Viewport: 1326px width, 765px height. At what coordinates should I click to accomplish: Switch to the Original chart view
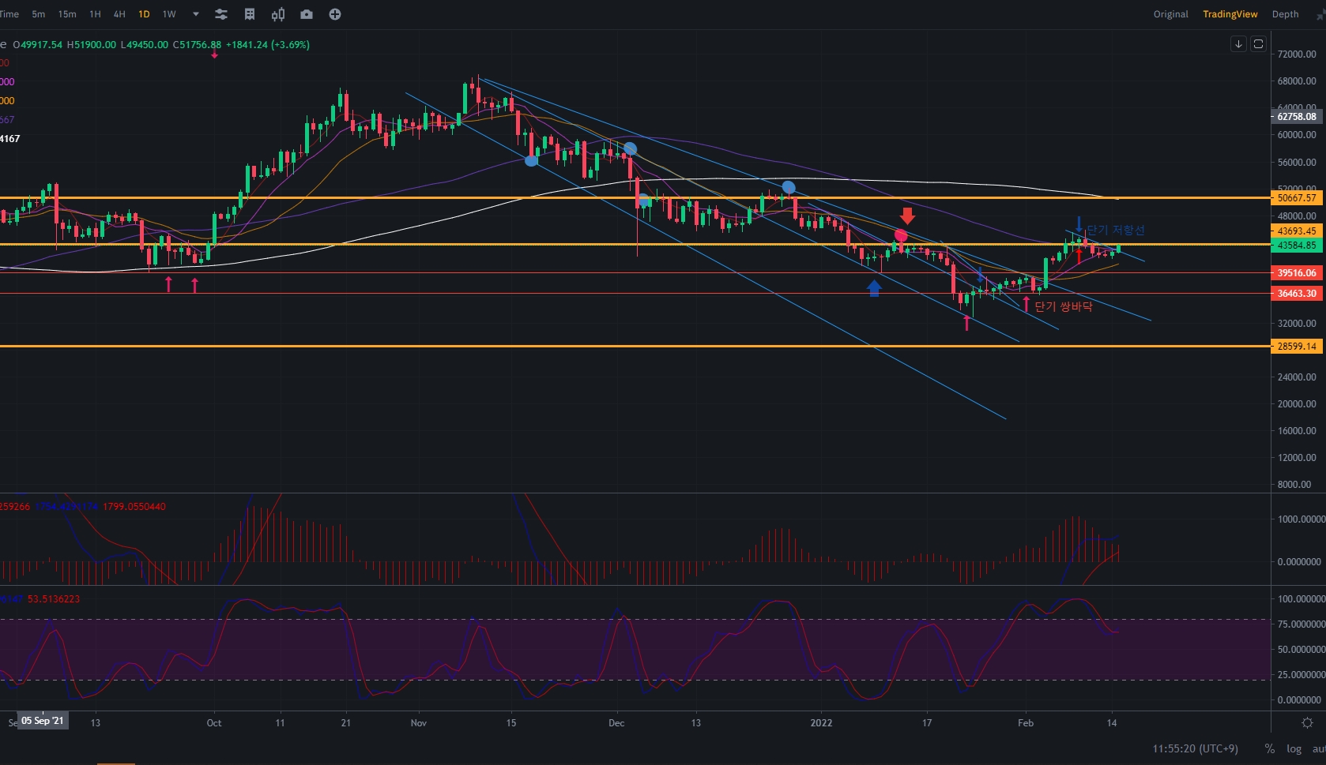(x=1170, y=14)
